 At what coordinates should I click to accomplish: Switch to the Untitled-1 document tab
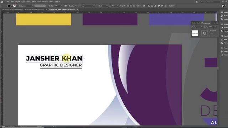(x=62, y=10)
